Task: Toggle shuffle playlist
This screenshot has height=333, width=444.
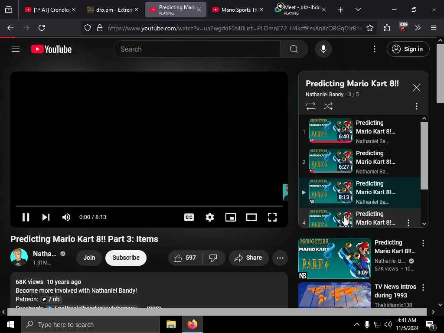Action: [x=328, y=106]
